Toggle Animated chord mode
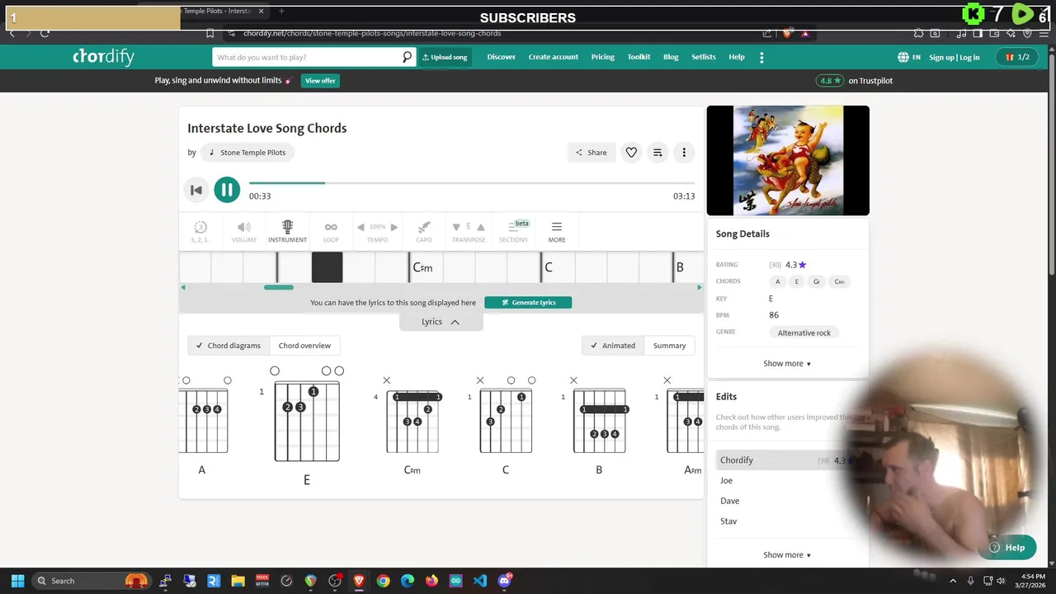The height and width of the screenshot is (594, 1056). click(x=612, y=346)
